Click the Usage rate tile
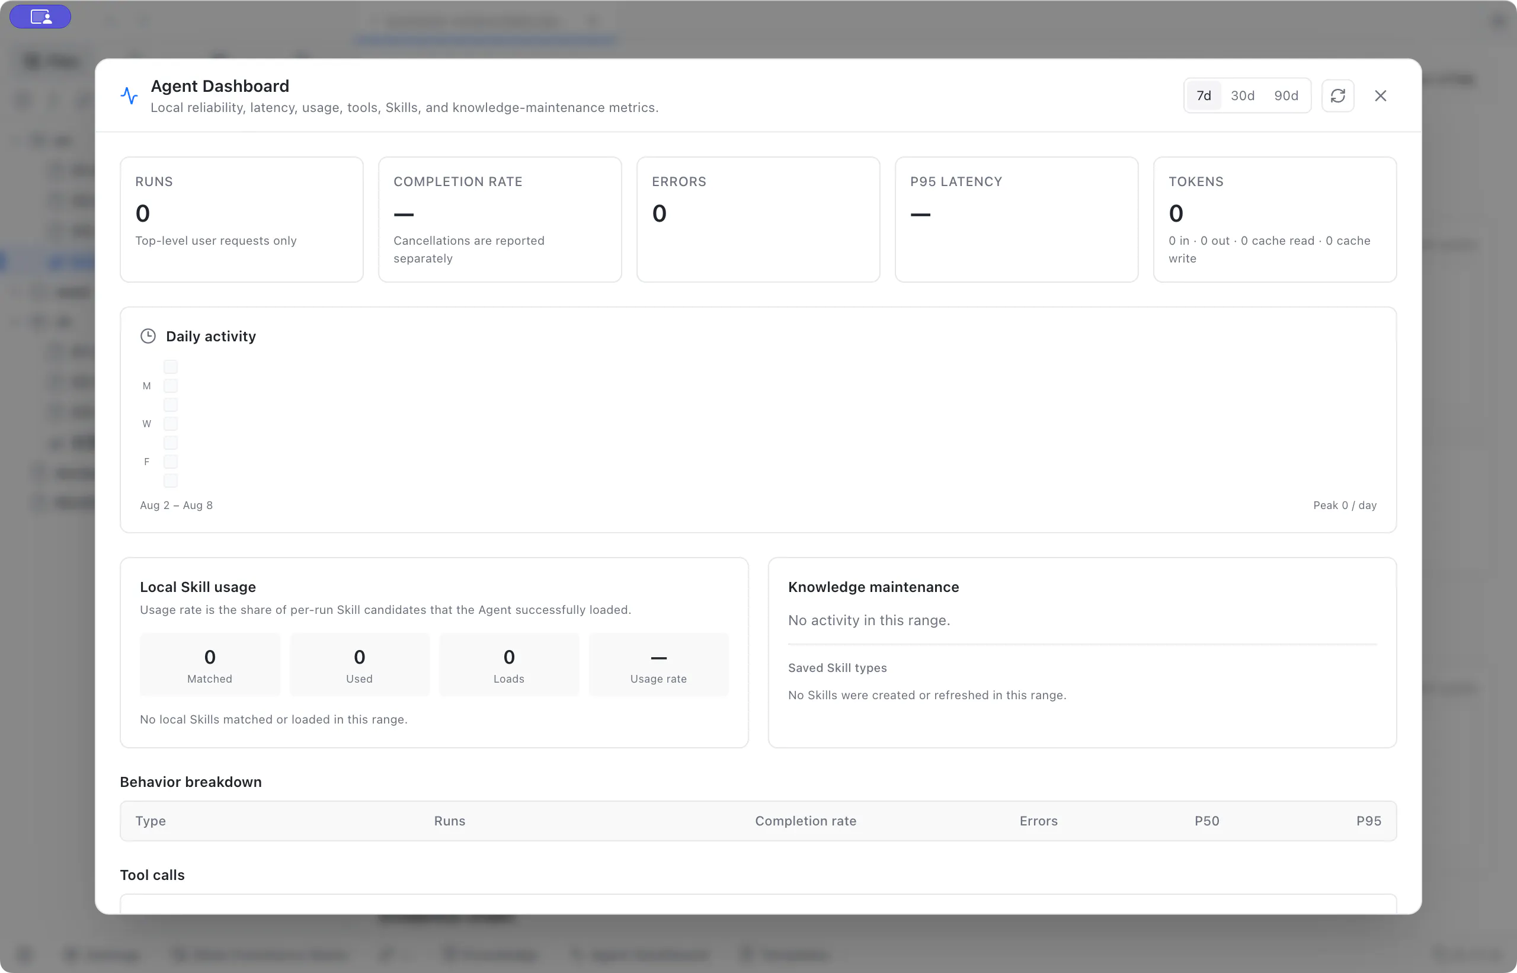Viewport: 1517px width, 973px height. coord(658,665)
